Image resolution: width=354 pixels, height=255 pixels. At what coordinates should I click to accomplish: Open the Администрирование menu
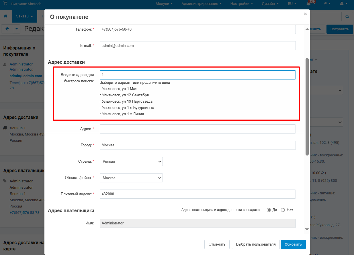click(202, 4)
